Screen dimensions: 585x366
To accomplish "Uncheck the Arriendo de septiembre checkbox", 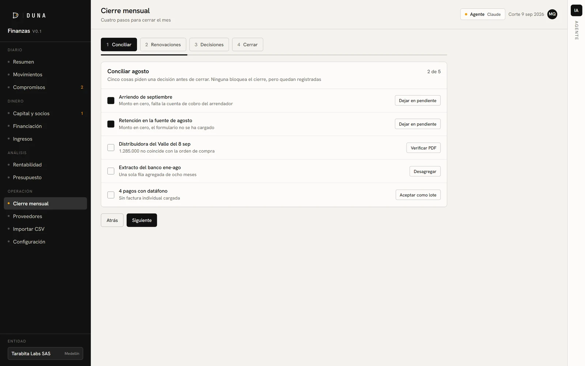I will pyautogui.click(x=111, y=100).
